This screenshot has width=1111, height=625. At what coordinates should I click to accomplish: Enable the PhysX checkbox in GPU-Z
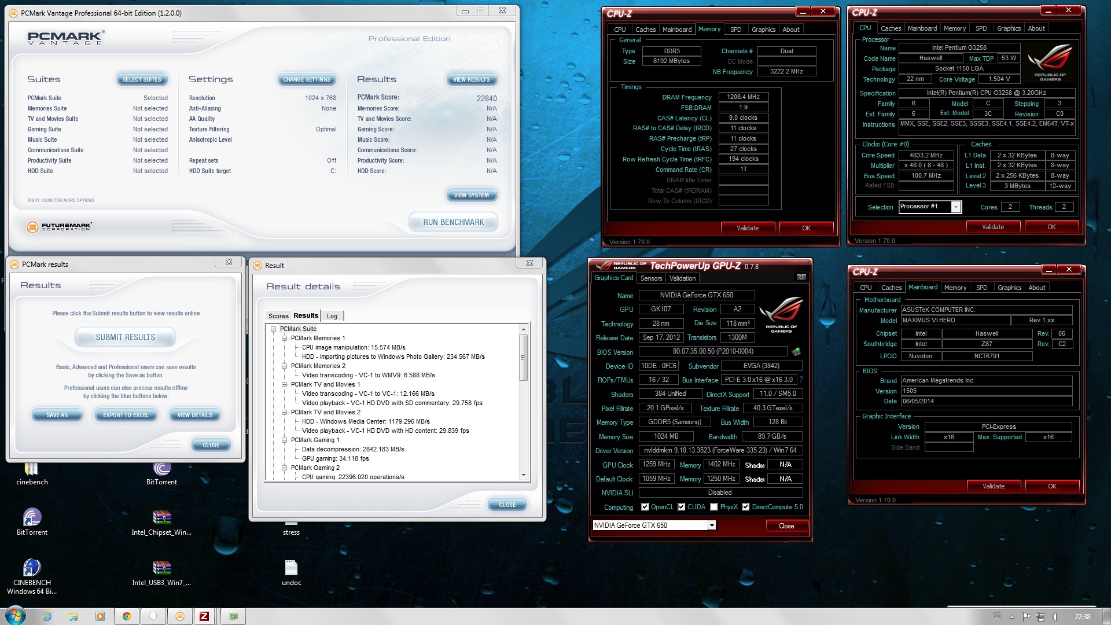[x=714, y=507]
